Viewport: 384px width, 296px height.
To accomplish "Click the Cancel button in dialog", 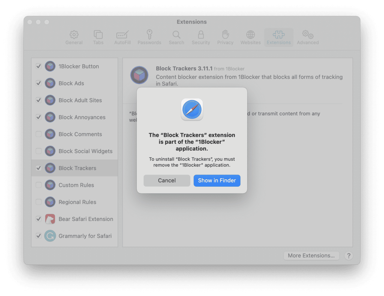I will click(167, 181).
